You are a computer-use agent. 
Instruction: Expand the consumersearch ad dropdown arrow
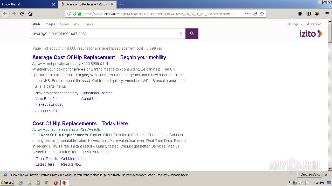pos(103,130)
